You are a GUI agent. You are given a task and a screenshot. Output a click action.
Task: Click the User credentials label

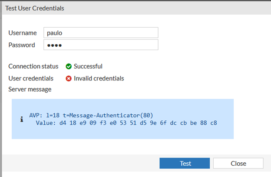(31, 78)
